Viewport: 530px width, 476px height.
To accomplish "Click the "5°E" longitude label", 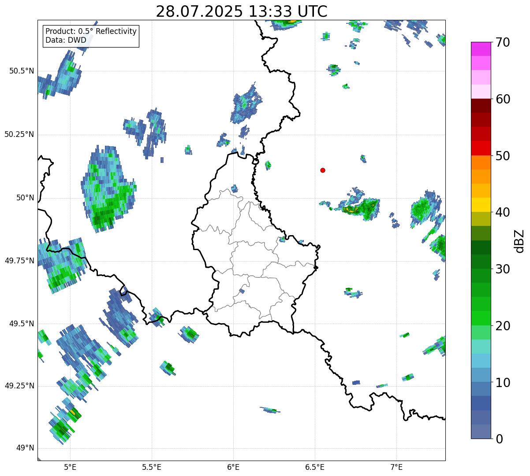I will pyautogui.click(x=70, y=467).
